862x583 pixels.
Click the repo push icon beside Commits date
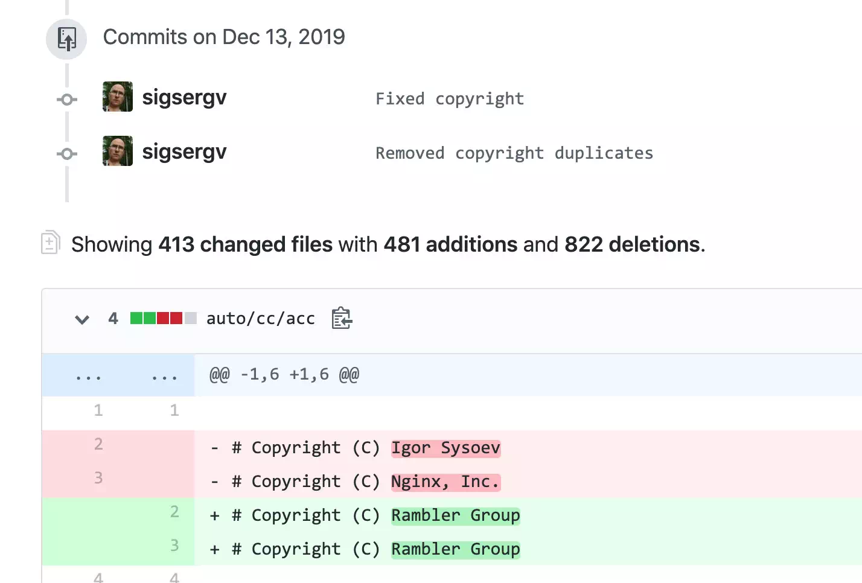point(66,39)
